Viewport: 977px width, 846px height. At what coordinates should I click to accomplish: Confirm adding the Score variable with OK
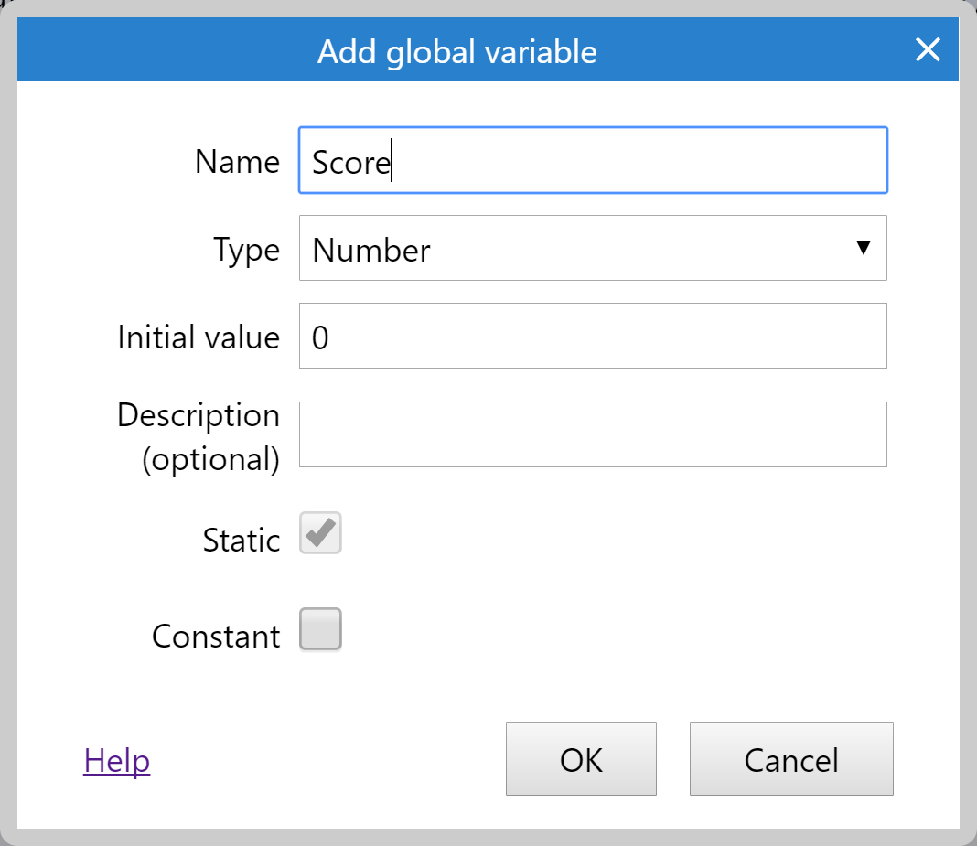click(x=581, y=759)
